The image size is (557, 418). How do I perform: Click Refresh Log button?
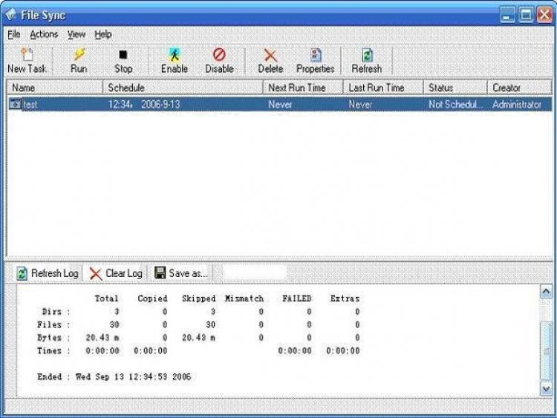48,273
